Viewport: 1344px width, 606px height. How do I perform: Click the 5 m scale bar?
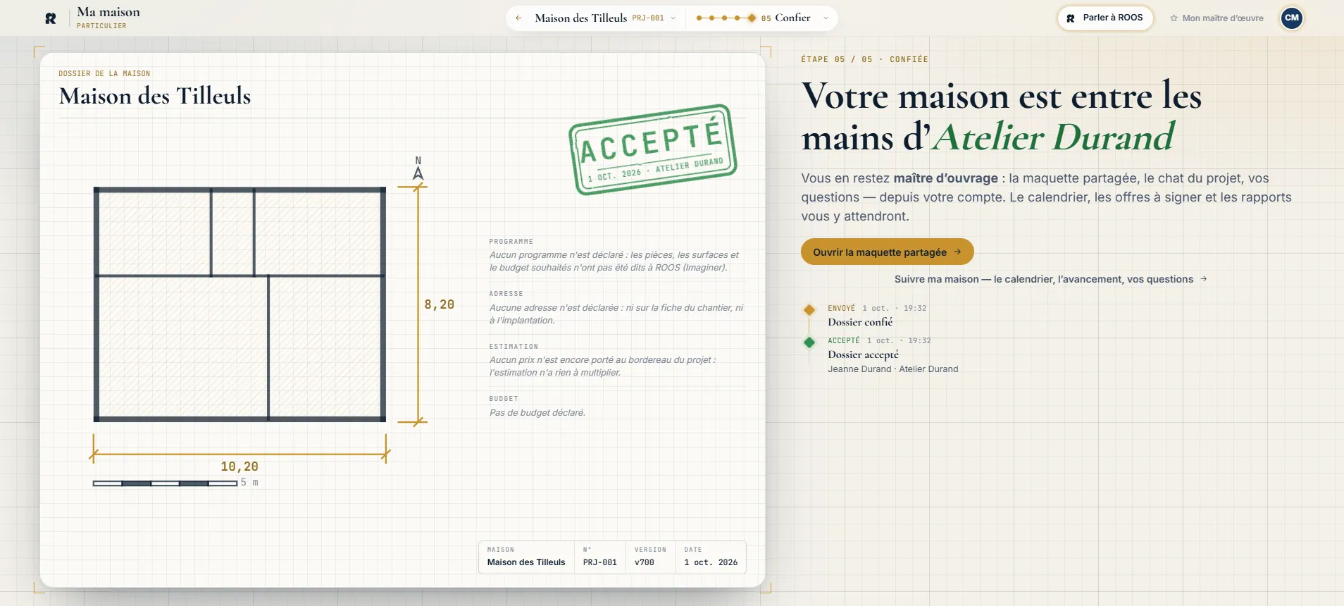click(175, 483)
